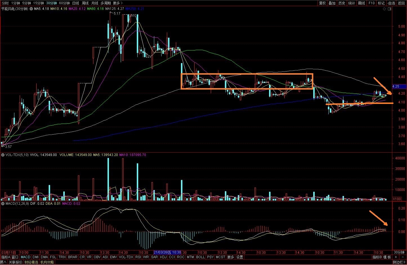Select the OBV indicator tab
407x265 pixels.
(x=97, y=257)
